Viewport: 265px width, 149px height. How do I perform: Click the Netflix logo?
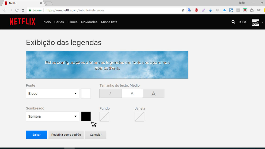coord(22,22)
